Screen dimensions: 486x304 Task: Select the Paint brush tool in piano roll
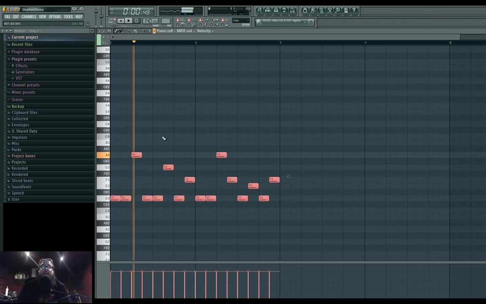[x=120, y=30]
